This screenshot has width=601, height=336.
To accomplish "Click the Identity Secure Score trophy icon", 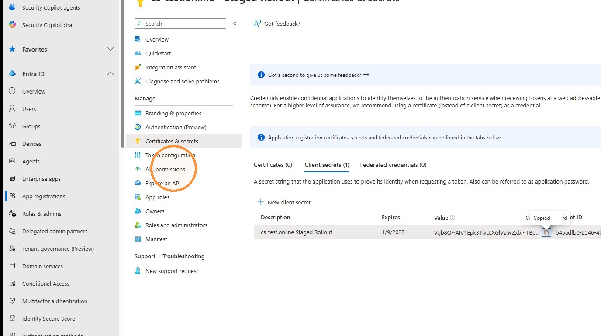I will (x=12, y=319).
